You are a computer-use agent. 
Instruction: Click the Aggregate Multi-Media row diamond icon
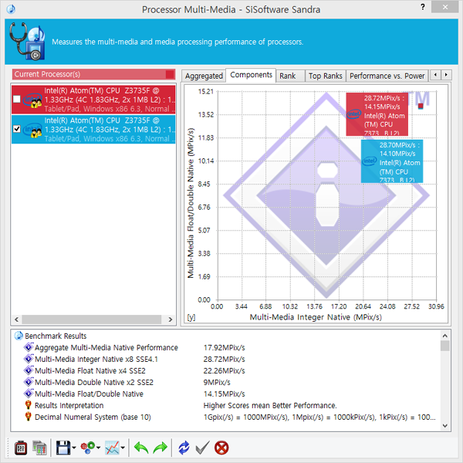29,347
